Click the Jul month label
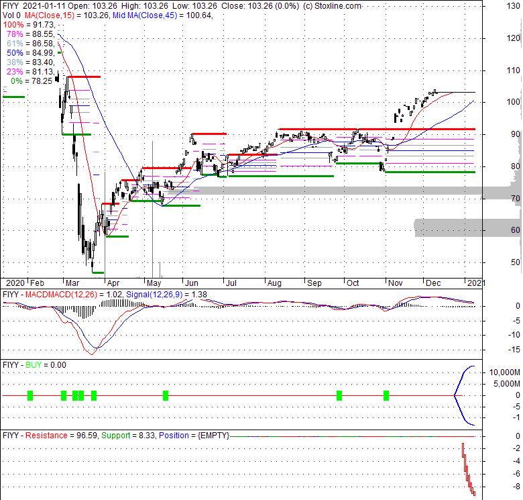This screenshot has width=523, height=500. (231, 283)
